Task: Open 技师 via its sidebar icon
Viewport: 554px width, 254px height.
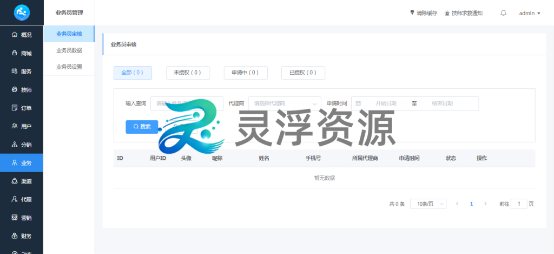Action: click(x=15, y=89)
